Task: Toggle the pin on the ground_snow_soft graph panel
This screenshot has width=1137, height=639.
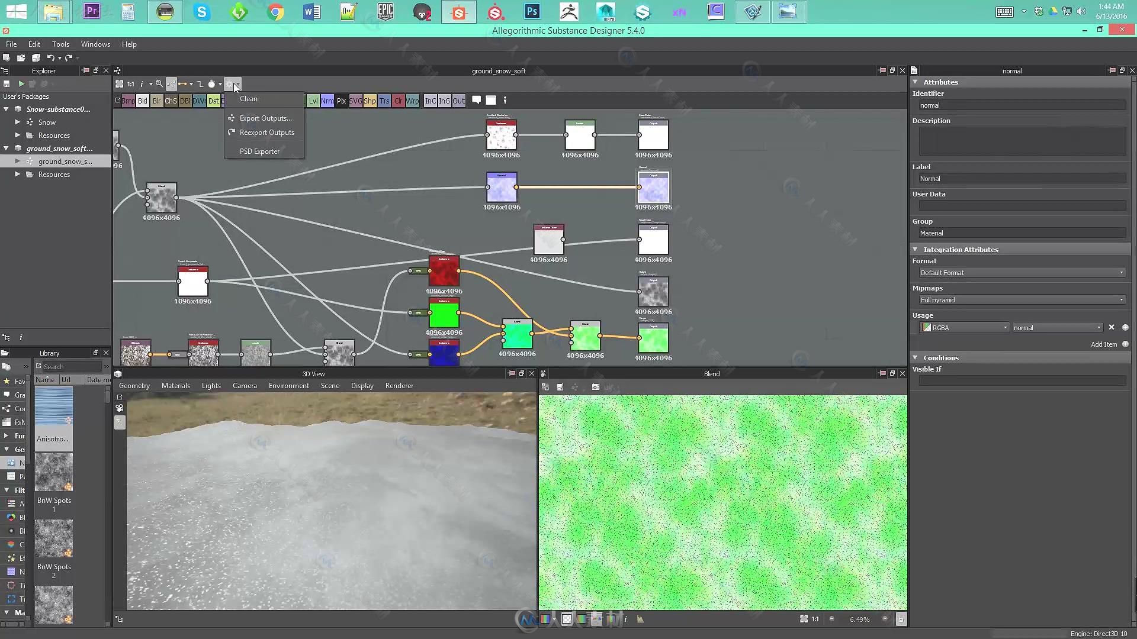Action: coord(882,70)
